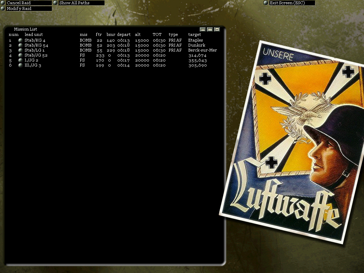The width and height of the screenshot is (364, 273).
Task: Click departure time 06:14 for III./JG 3
Action: coord(123,65)
